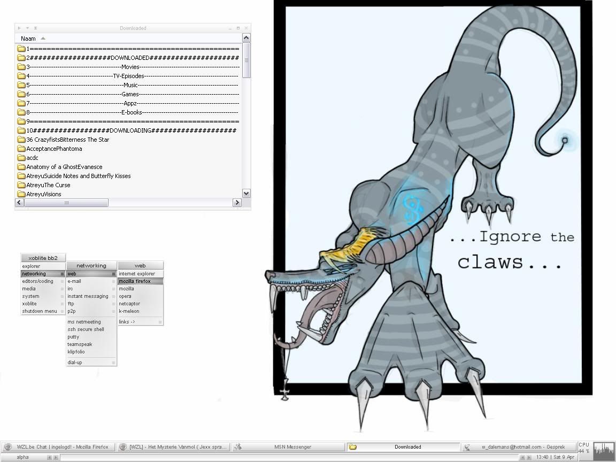Switch to next workspace beside alpha label
Screen dimensions: 616x462
coord(56,457)
